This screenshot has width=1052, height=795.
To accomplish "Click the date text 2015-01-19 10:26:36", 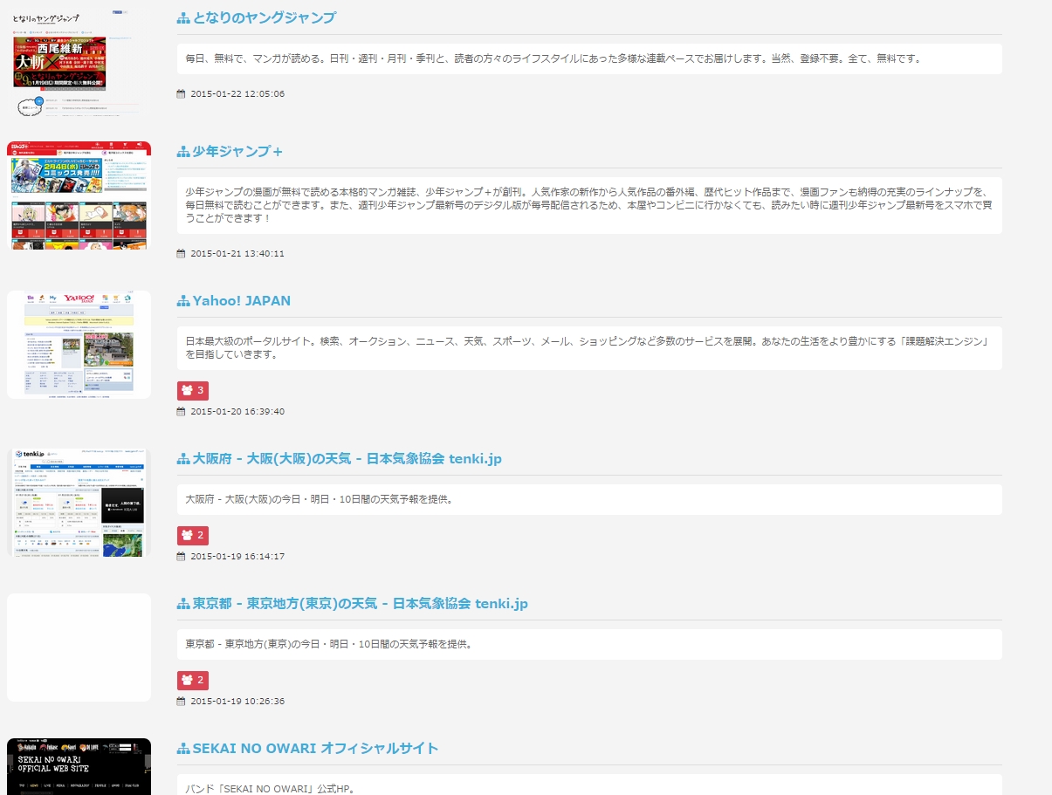I will [237, 701].
